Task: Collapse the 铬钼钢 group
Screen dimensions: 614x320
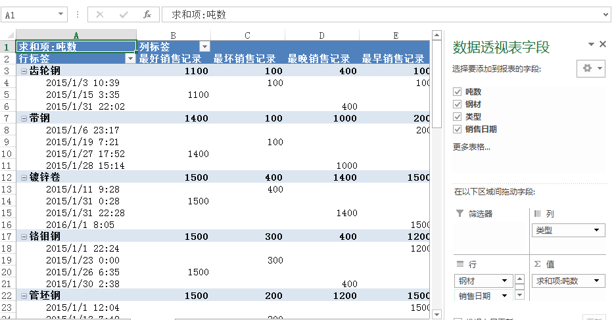Action: (x=24, y=237)
